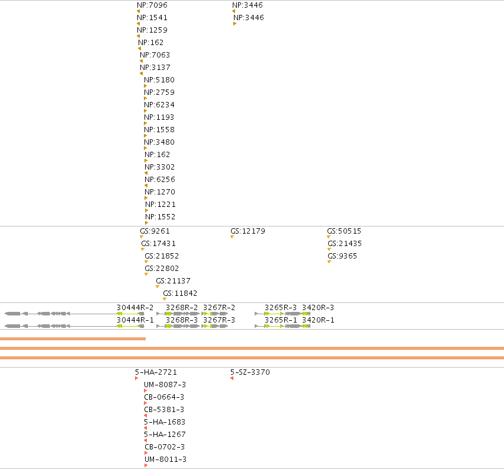Click the NP:3137 label

(x=155, y=68)
